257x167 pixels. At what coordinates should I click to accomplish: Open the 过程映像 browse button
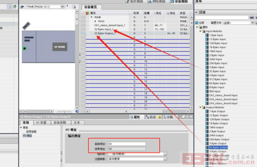(165, 159)
